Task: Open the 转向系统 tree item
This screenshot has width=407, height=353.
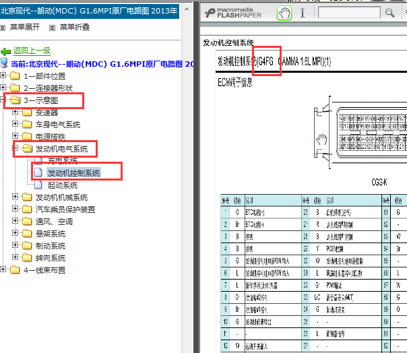Action: click(x=51, y=258)
